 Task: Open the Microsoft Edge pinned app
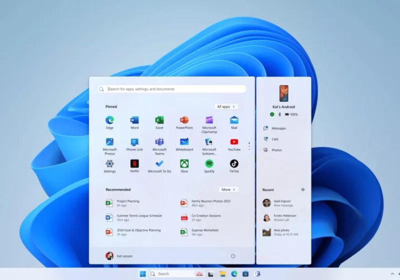[109, 121]
